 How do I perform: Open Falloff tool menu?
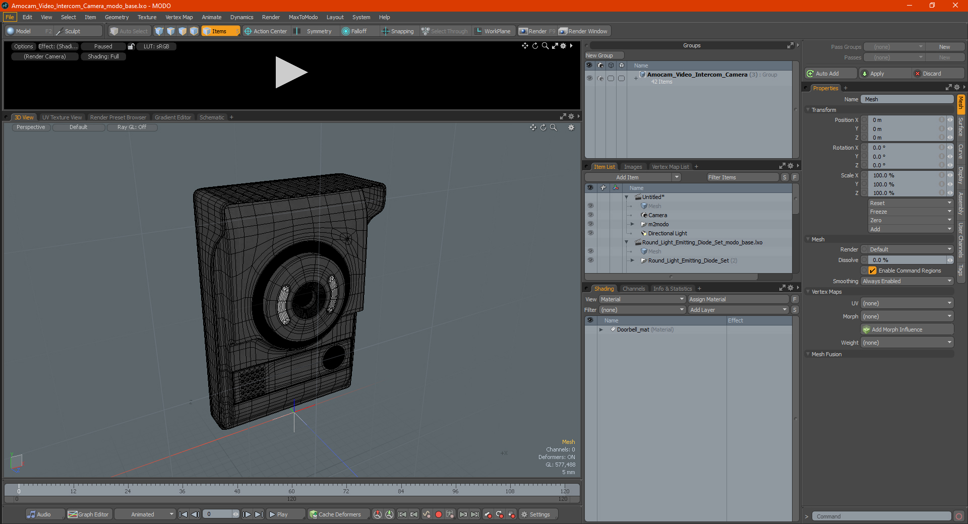coord(358,31)
